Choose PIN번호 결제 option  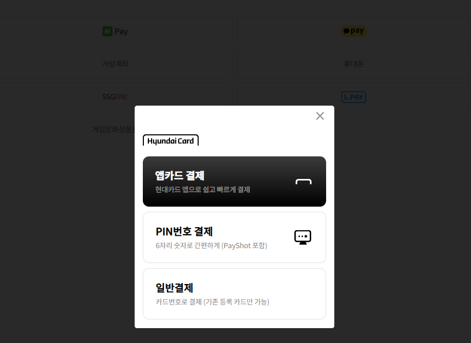tap(234, 237)
